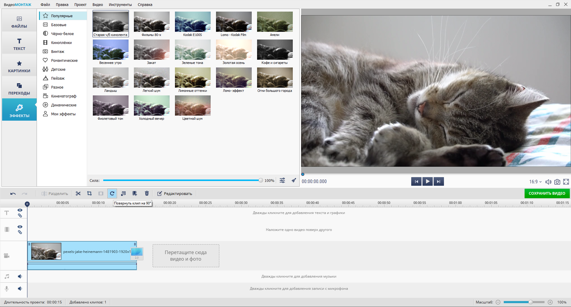Switch to the КАРТИНКИ tab
The height and width of the screenshot is (307, 571).
coord(19,67)
